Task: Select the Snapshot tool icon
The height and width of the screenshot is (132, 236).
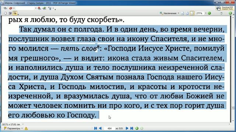Action: tap(10, 13)
